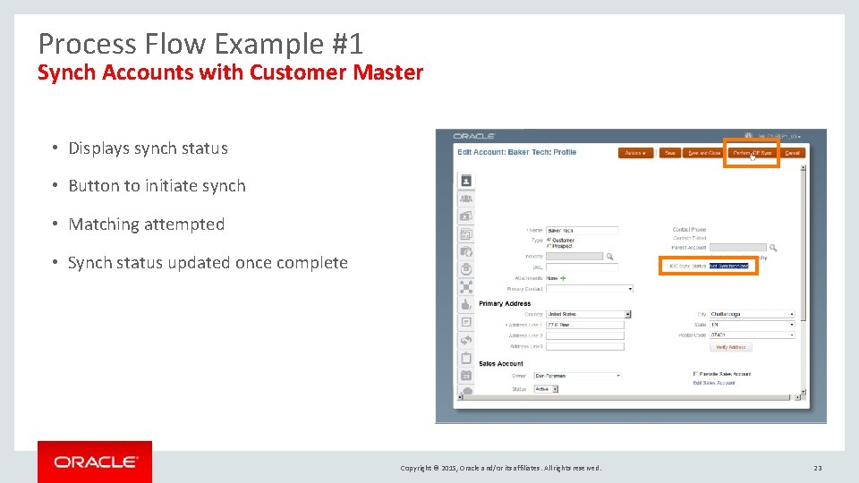
Task: Open the thumbs-up recommendations sidebar icon
Action: pos(466,305)
